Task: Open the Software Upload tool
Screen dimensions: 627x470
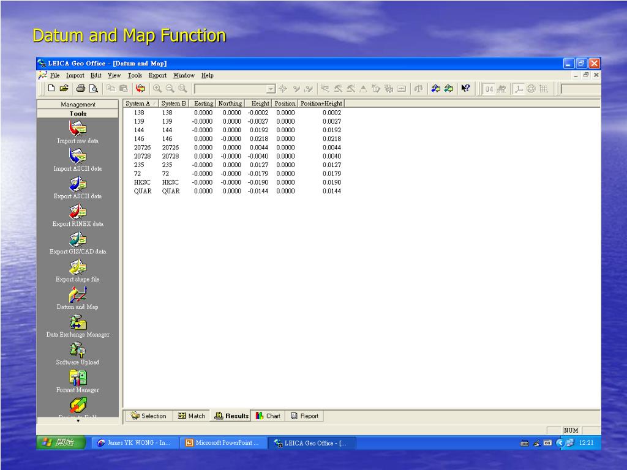Action: tap(78, 353)
